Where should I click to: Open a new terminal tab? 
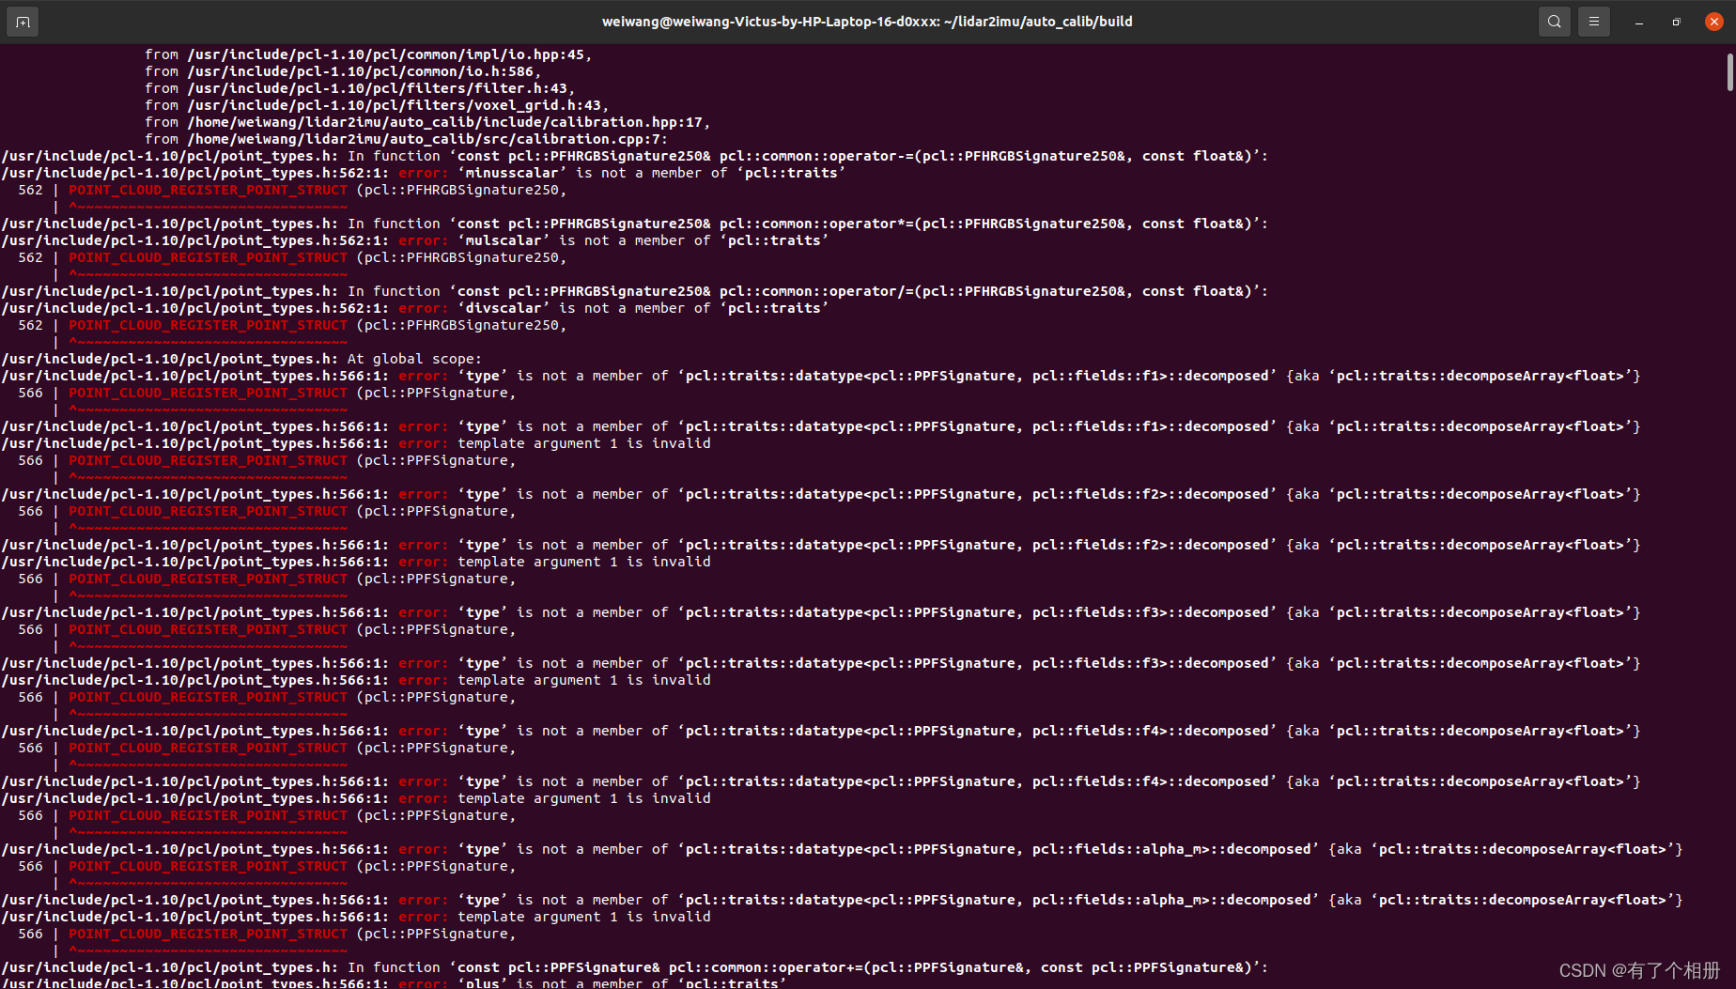[23, 22]
